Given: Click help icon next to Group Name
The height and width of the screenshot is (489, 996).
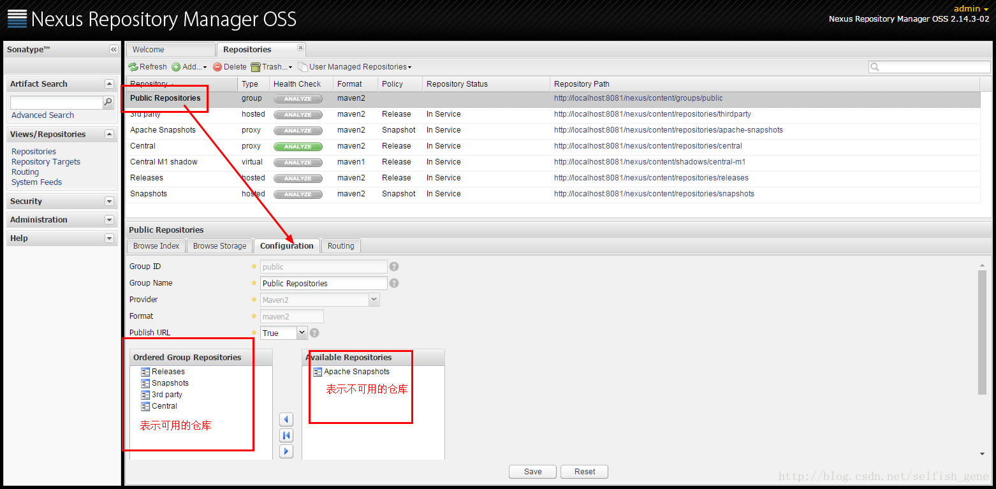Looking at the screenshot, I should (394, 283).
